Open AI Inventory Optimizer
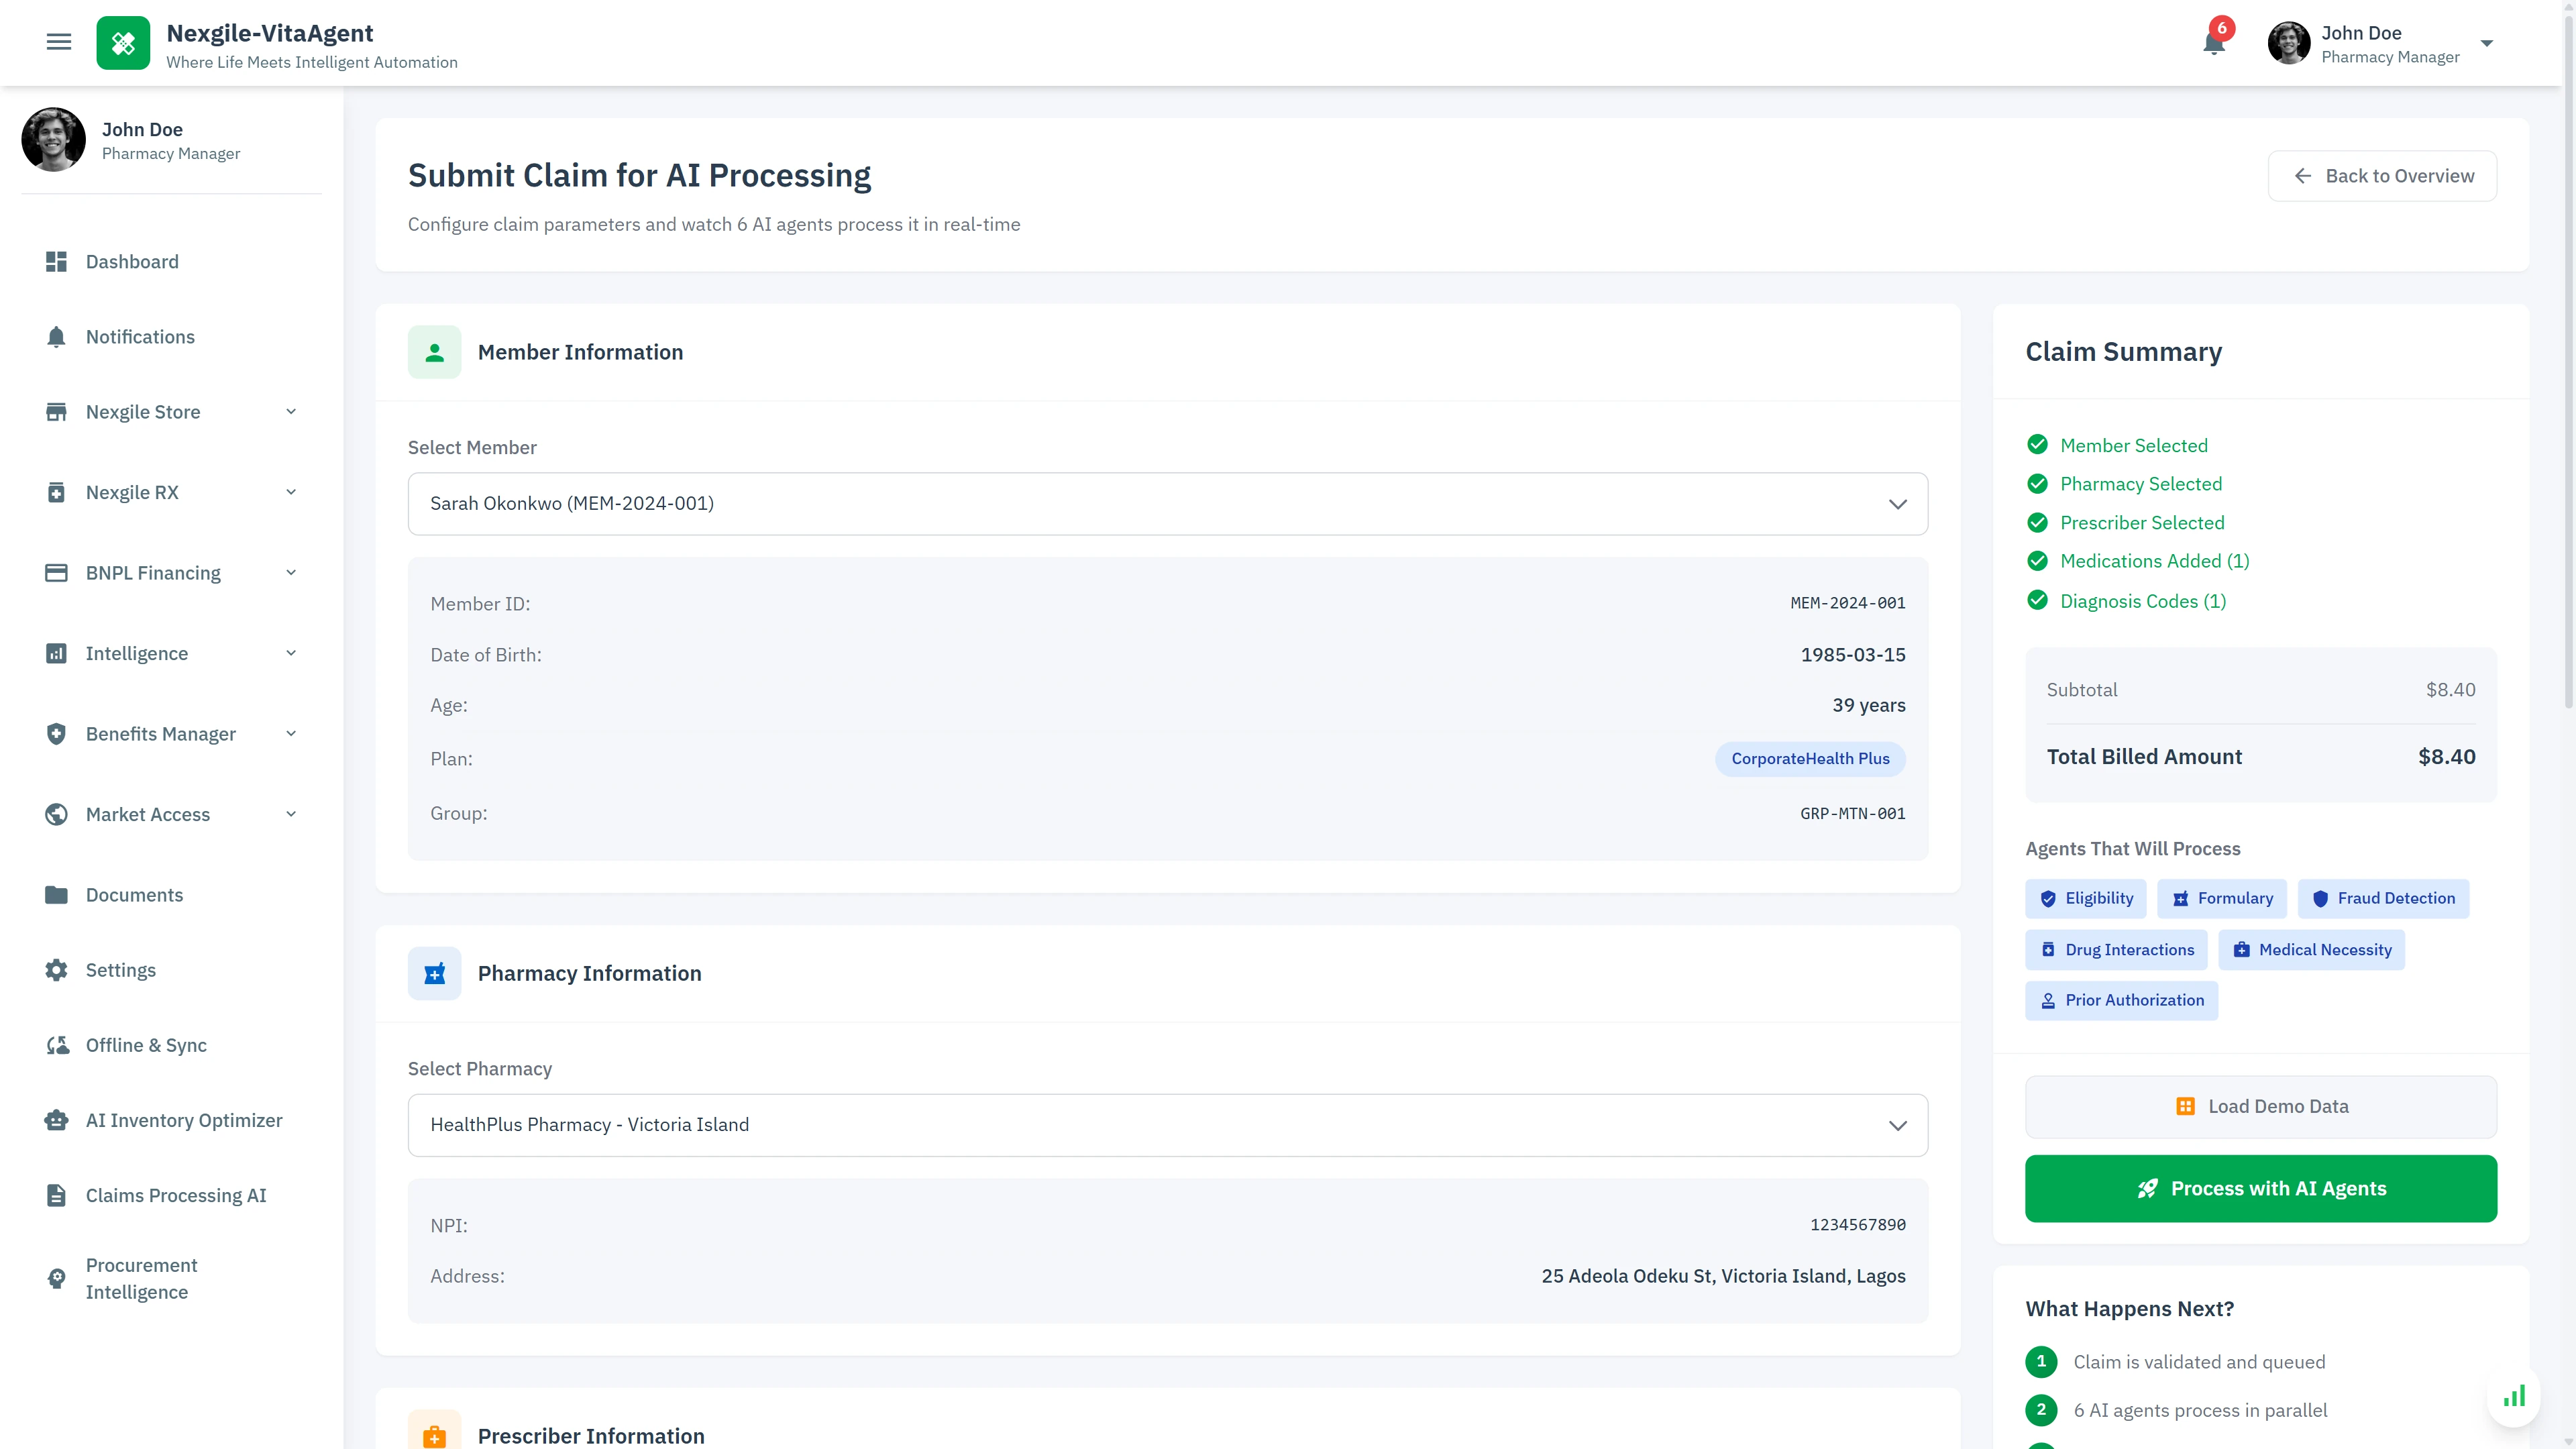Screen dimensions: 2576x1449 pos(183,1120)
